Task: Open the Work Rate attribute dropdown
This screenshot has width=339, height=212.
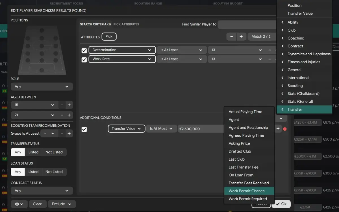Action: [122, 59]
